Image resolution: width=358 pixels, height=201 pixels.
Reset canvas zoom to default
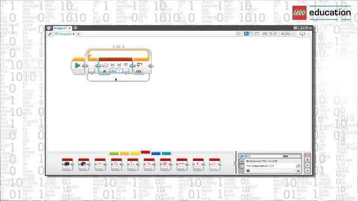(x=293, y=33)
